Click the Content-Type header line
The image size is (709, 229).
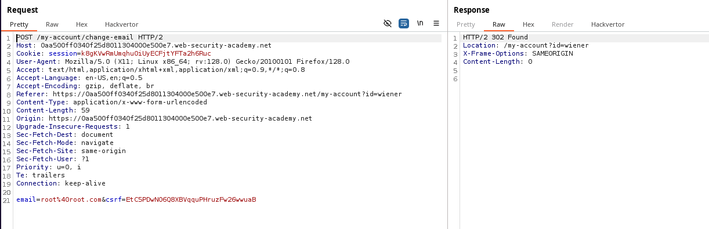coord(111,102)
